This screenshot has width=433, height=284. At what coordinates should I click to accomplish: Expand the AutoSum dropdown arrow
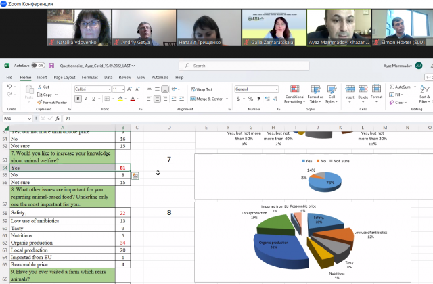click(415, 87)
